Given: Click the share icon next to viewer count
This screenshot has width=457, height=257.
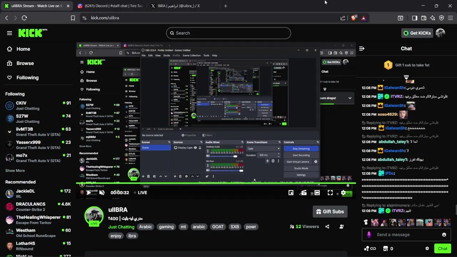Looking at the screenshot, I should pos(327,227).
